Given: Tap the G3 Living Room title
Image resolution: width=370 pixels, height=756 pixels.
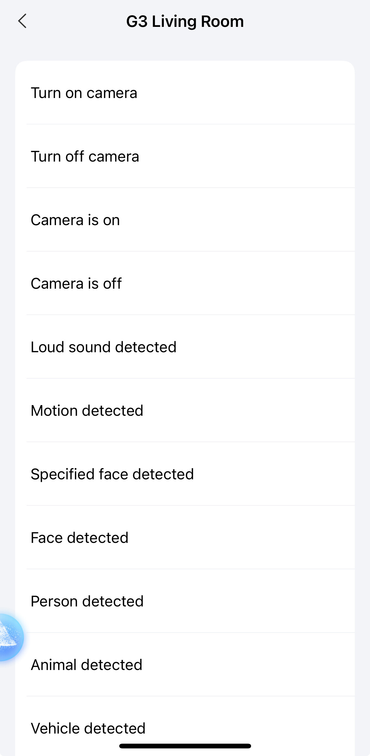Looking at the screenshot, I should [185, 22].
